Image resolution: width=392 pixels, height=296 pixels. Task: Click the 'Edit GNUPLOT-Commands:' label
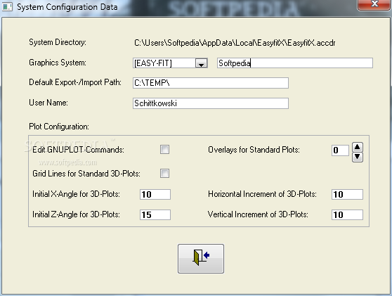tap(78, 150)
